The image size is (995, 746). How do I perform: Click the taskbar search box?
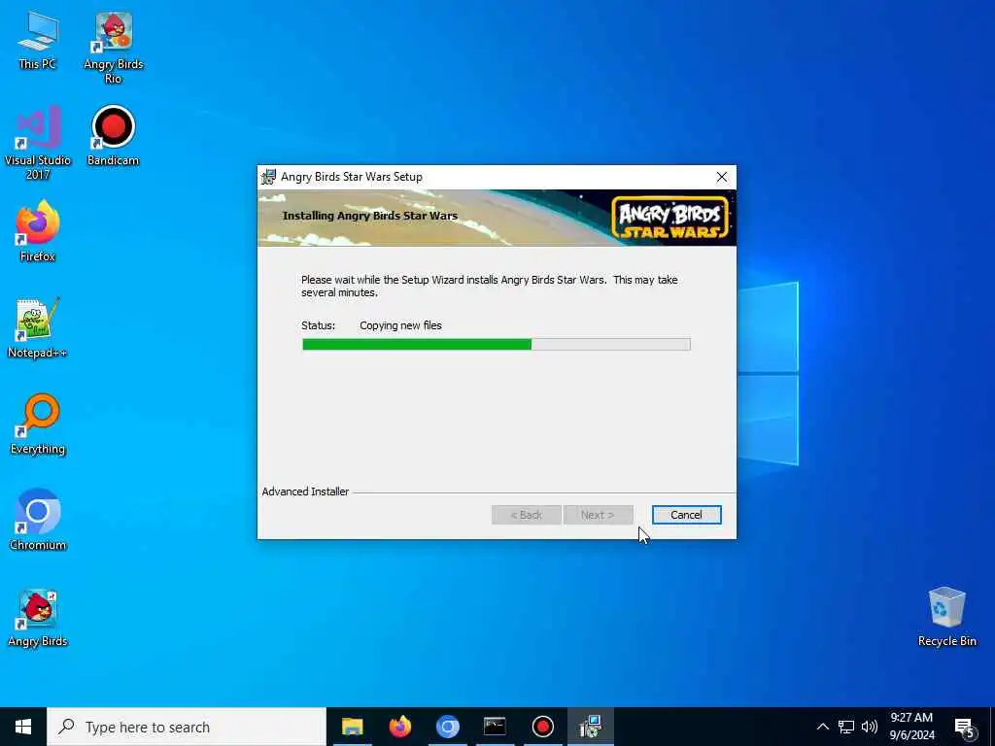pos(187,727)
